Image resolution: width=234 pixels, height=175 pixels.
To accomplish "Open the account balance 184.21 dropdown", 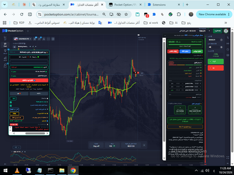I will pos(209,31).
